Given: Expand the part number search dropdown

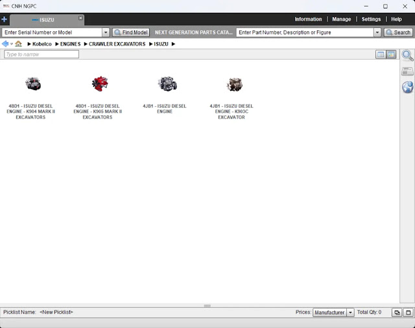Looking at the screenshot, I should click(377, 32).
